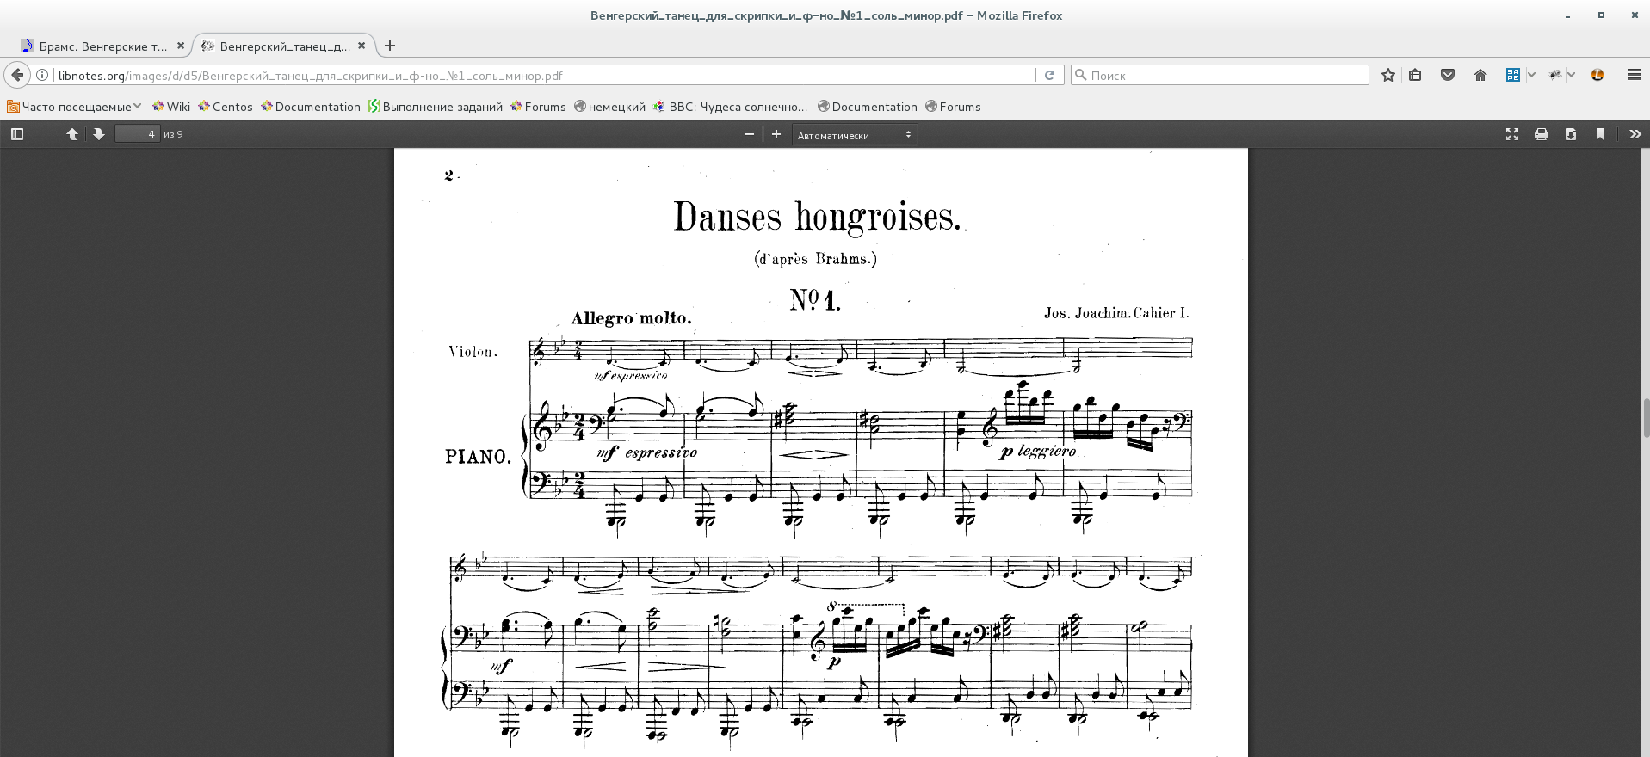Open the Wiki bookmark
This screenshot has height=757, width=1650.
tap(171, 107)
